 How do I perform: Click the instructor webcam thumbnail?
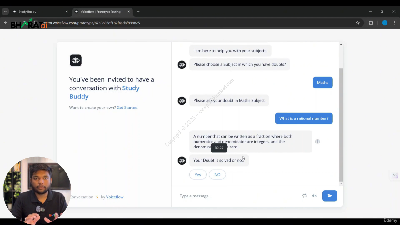37,191
